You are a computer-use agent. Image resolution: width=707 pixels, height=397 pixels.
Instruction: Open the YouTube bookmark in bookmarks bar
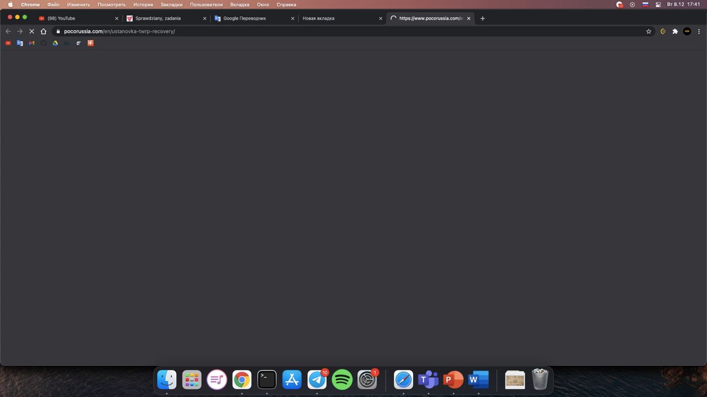[8, 43]
